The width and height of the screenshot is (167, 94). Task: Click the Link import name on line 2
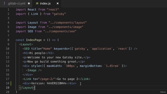(x=35, y=14)
